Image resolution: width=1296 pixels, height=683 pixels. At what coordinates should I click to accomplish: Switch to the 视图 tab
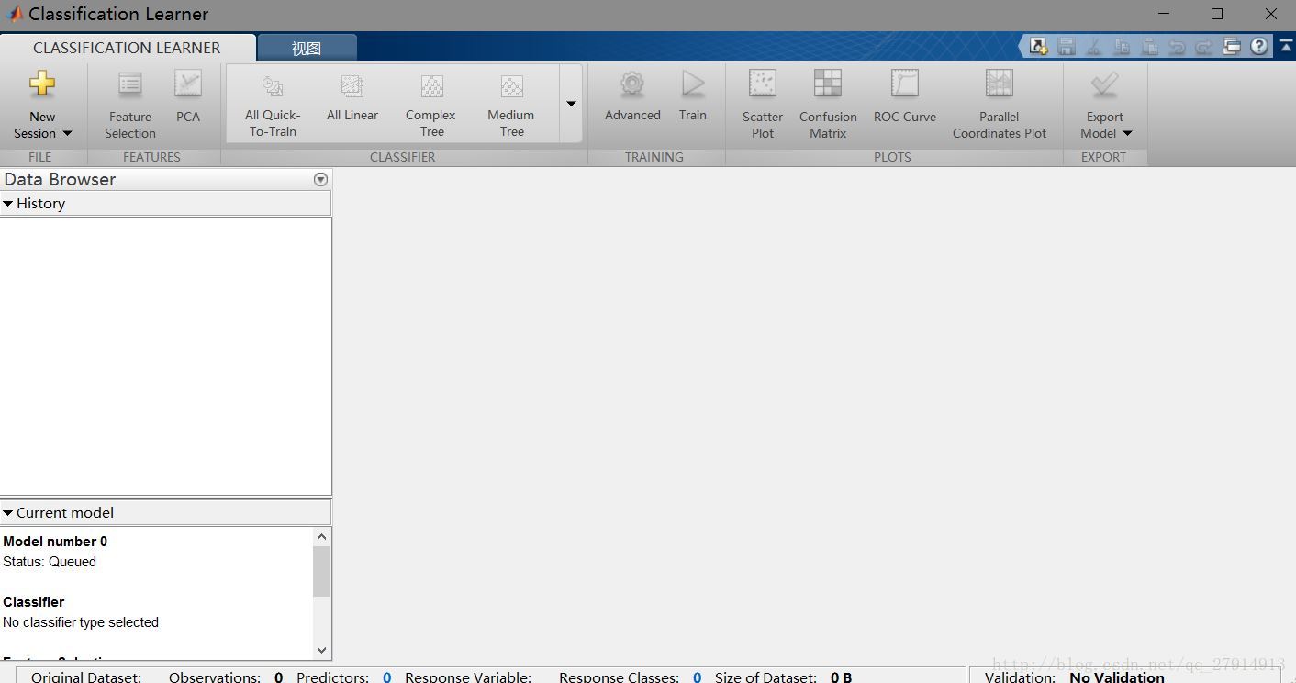(x=307, y=48)
